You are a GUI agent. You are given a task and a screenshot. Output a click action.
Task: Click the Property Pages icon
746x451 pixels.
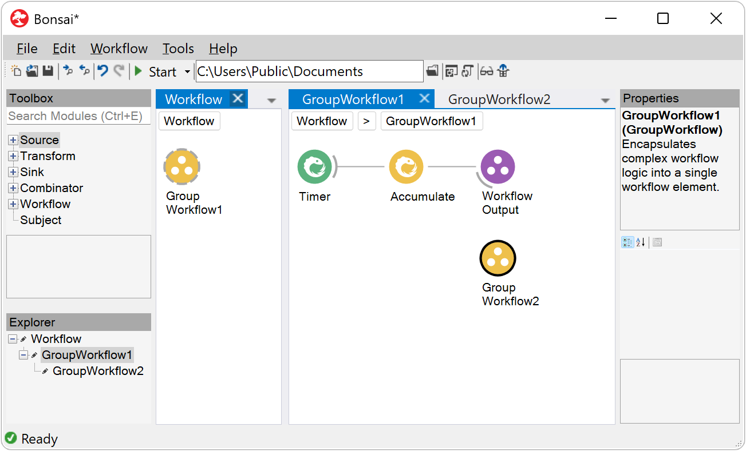tap(657, 242)
